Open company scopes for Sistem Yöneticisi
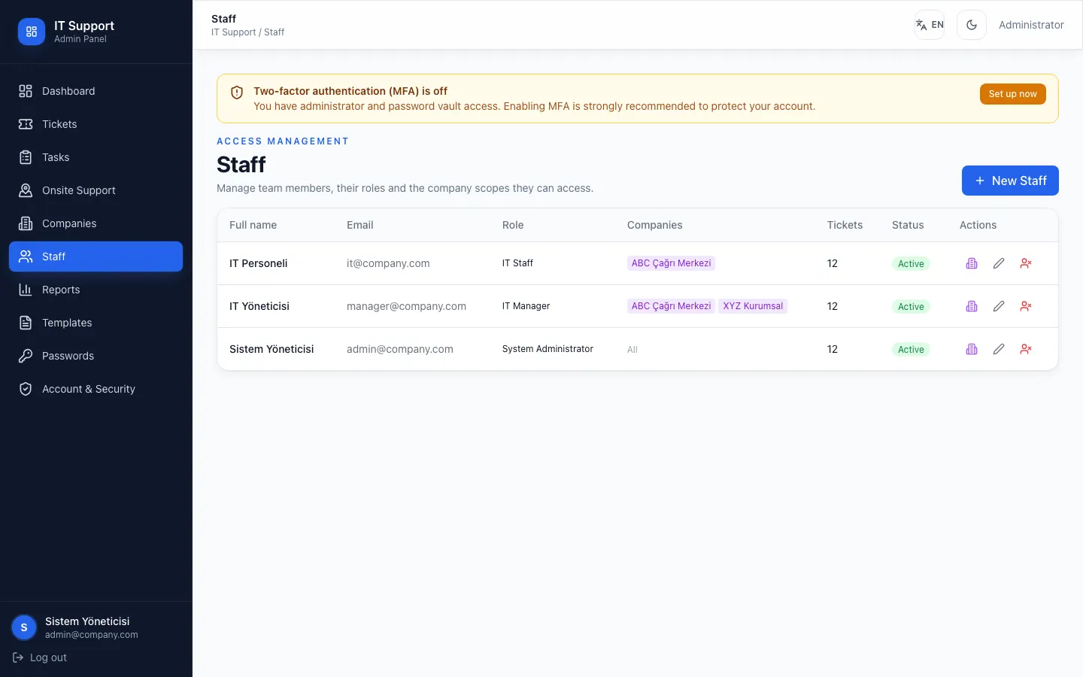 pyautogui.click(x=972, y=349)
